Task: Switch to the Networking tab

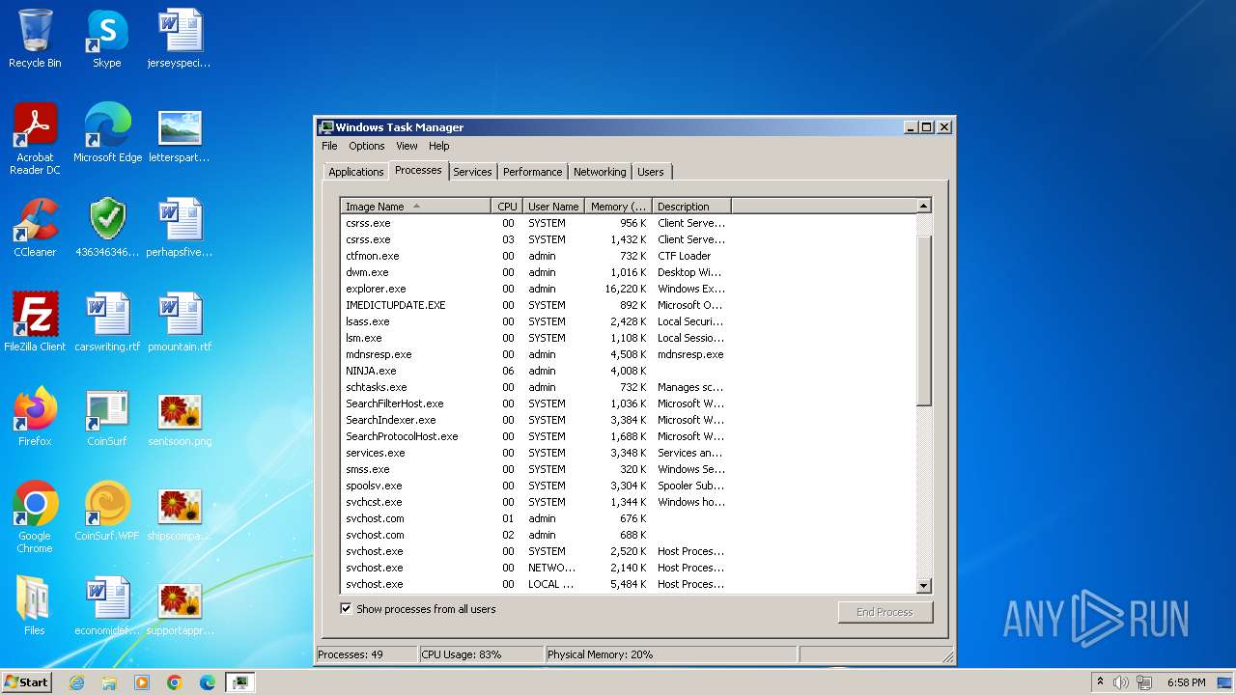Action: (600, 172)
